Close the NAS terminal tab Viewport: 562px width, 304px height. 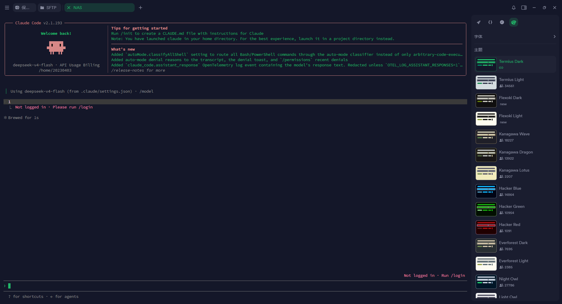point(69,8)
